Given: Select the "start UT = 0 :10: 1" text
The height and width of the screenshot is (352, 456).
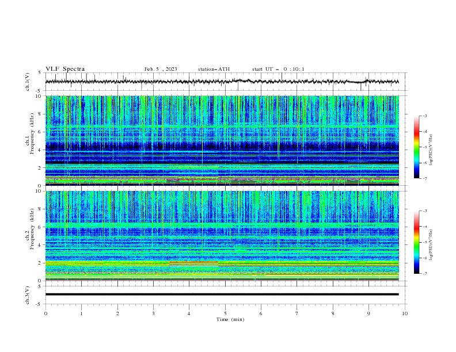Looking at the screenshot, I should pos(278,69).
